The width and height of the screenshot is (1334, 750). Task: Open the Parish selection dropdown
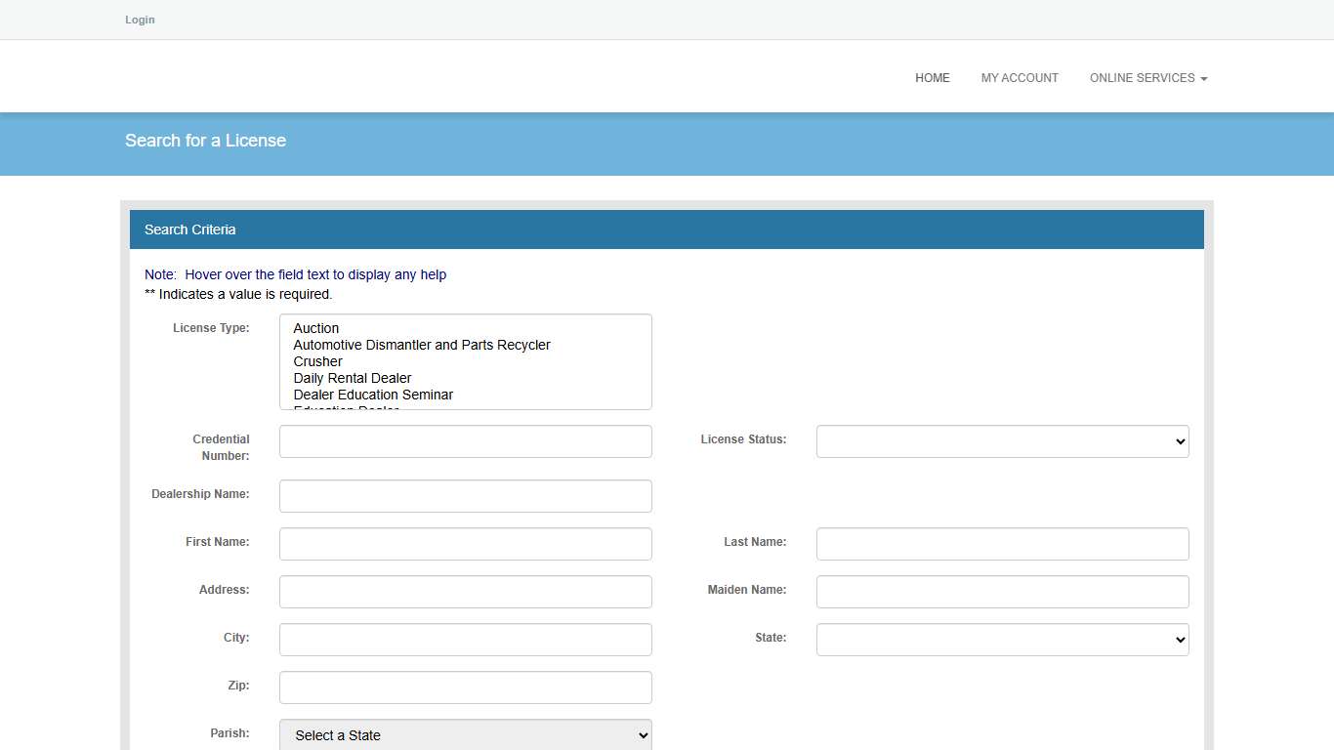point(465,734)
